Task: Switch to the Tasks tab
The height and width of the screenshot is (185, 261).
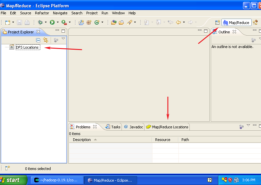Action: point(113,127)
